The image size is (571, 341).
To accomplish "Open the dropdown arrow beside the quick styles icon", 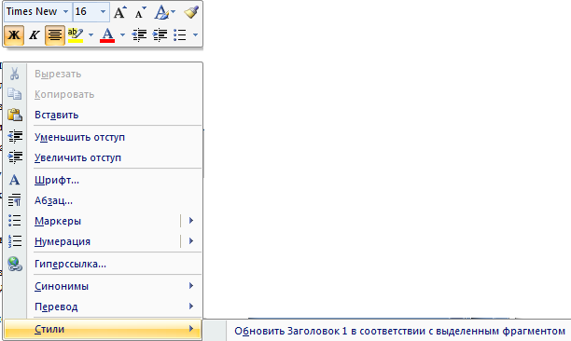I will click(x=173, y=12).
